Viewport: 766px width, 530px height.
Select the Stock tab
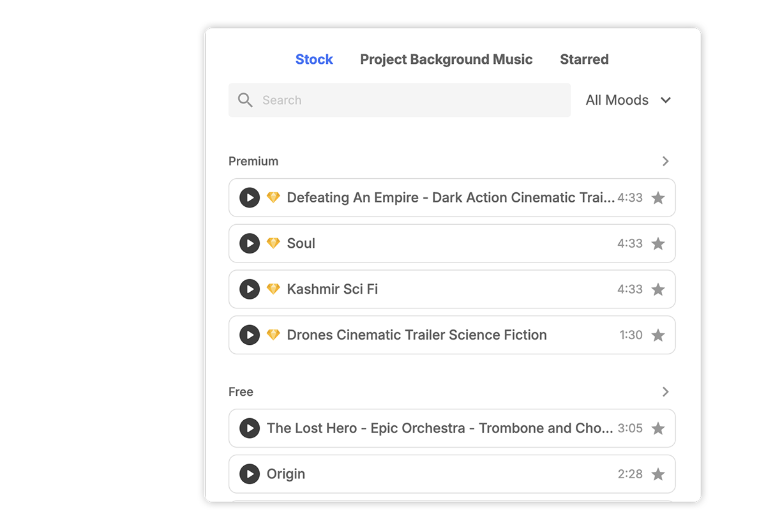coord(313,59)
